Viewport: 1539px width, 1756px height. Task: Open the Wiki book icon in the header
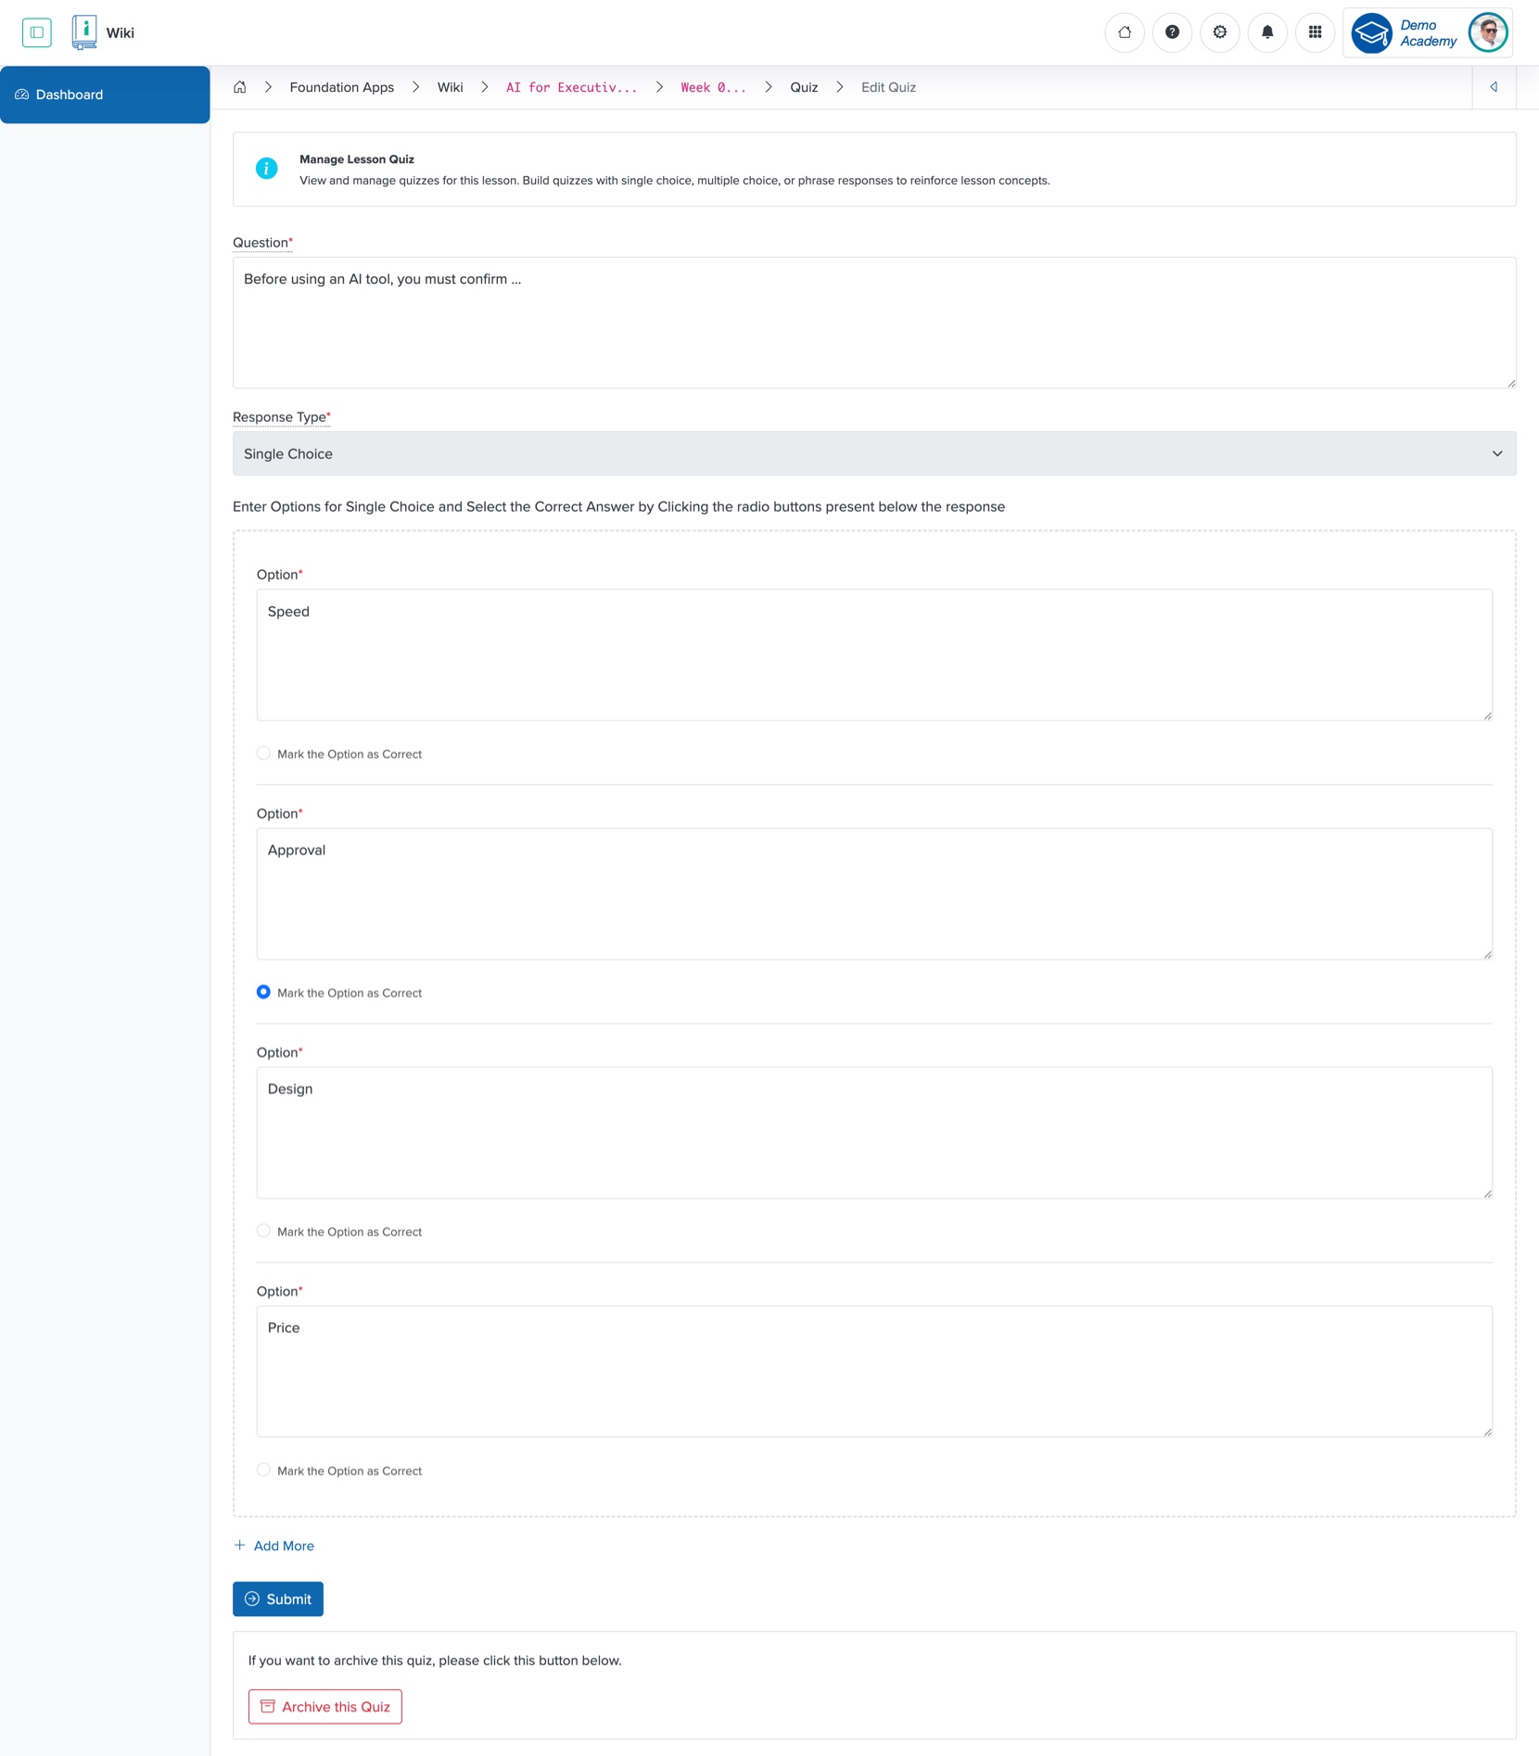click(x=84, y=31)
